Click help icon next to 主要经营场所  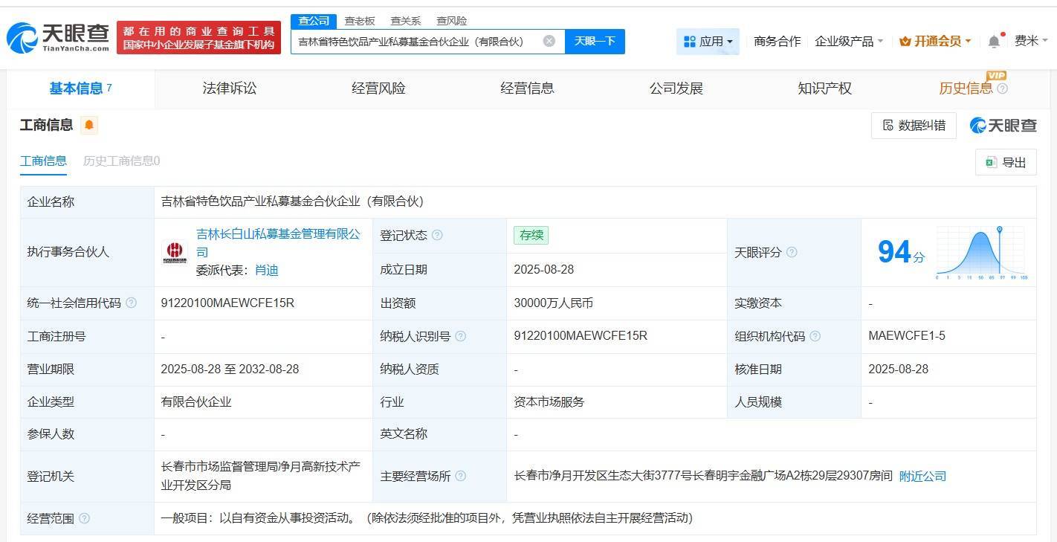[x=461, y=476]
